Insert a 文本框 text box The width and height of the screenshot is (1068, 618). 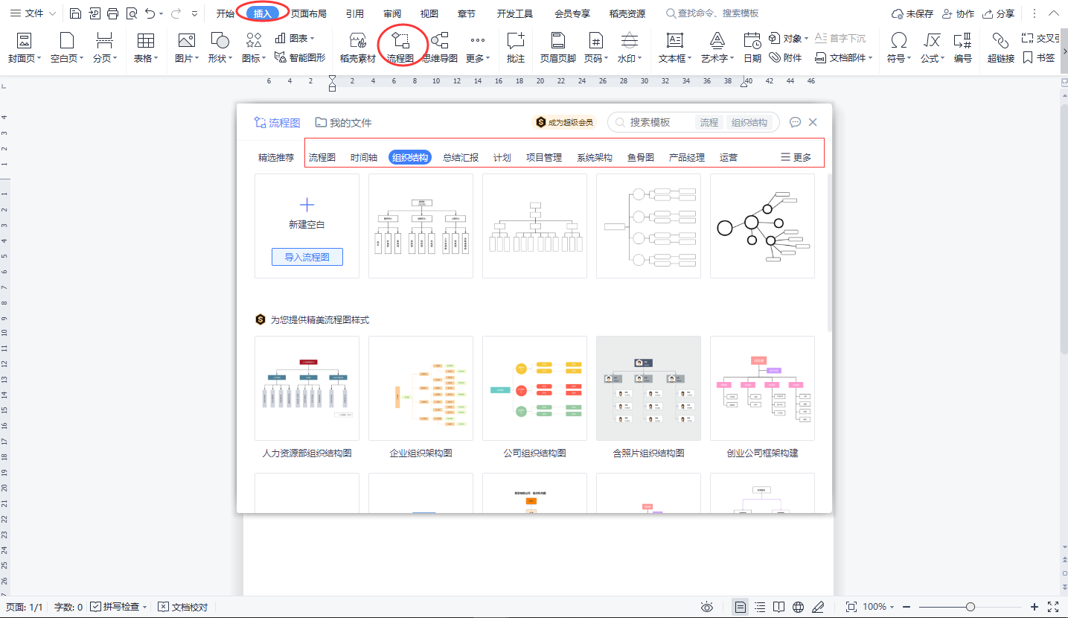[x=675, y=48]
